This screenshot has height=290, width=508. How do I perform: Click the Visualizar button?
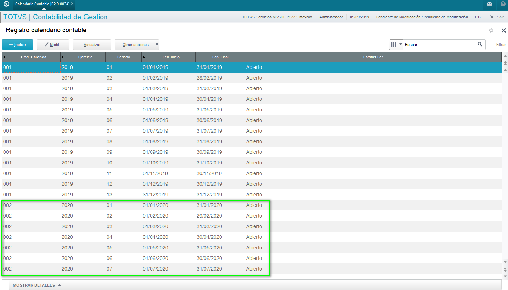pos(92,45)
